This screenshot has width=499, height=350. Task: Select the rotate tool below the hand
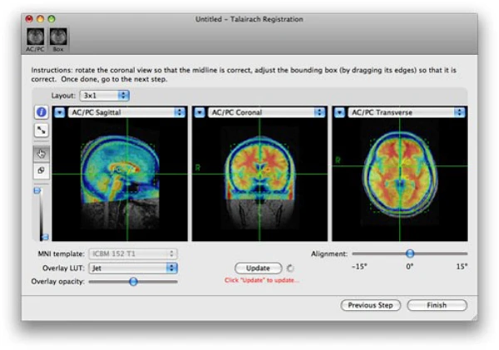point(41,170)
